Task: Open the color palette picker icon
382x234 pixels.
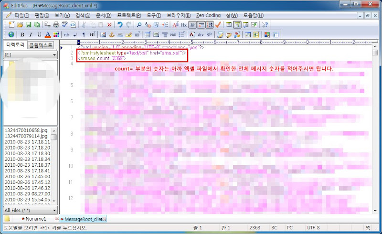Action: pyautogui.click(x=56, y=34)
